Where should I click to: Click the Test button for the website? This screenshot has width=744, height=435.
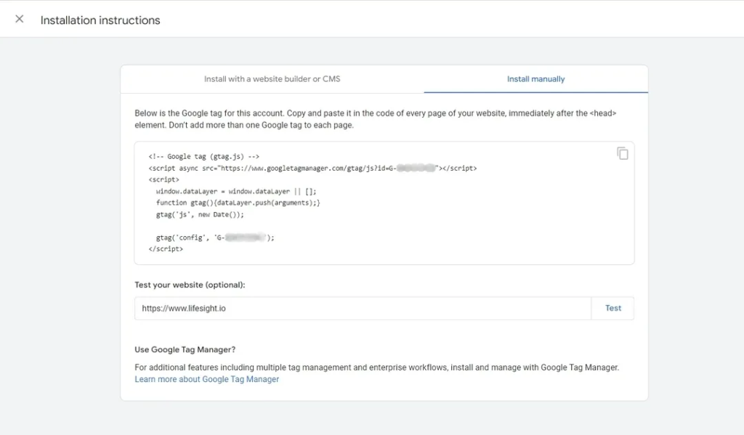pos(612,309)
